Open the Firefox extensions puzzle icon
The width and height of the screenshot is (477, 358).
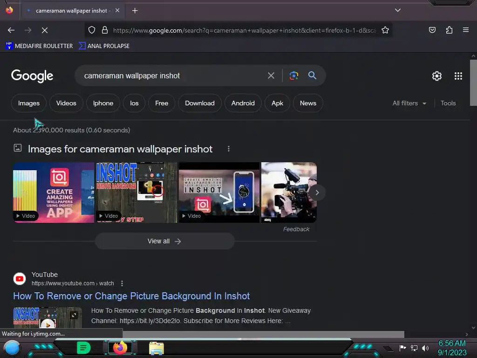click(449, 30)
